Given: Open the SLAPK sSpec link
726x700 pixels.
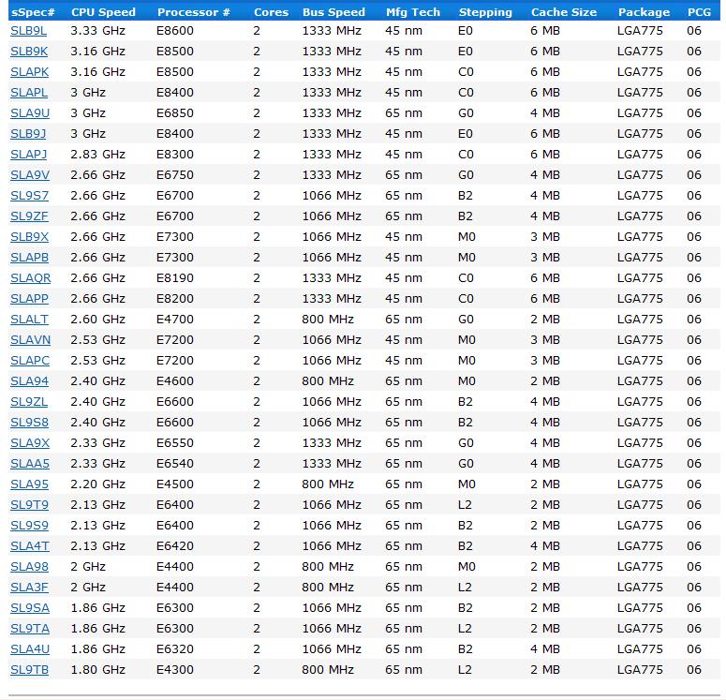Looking at the screenshot, I should 29,72.
